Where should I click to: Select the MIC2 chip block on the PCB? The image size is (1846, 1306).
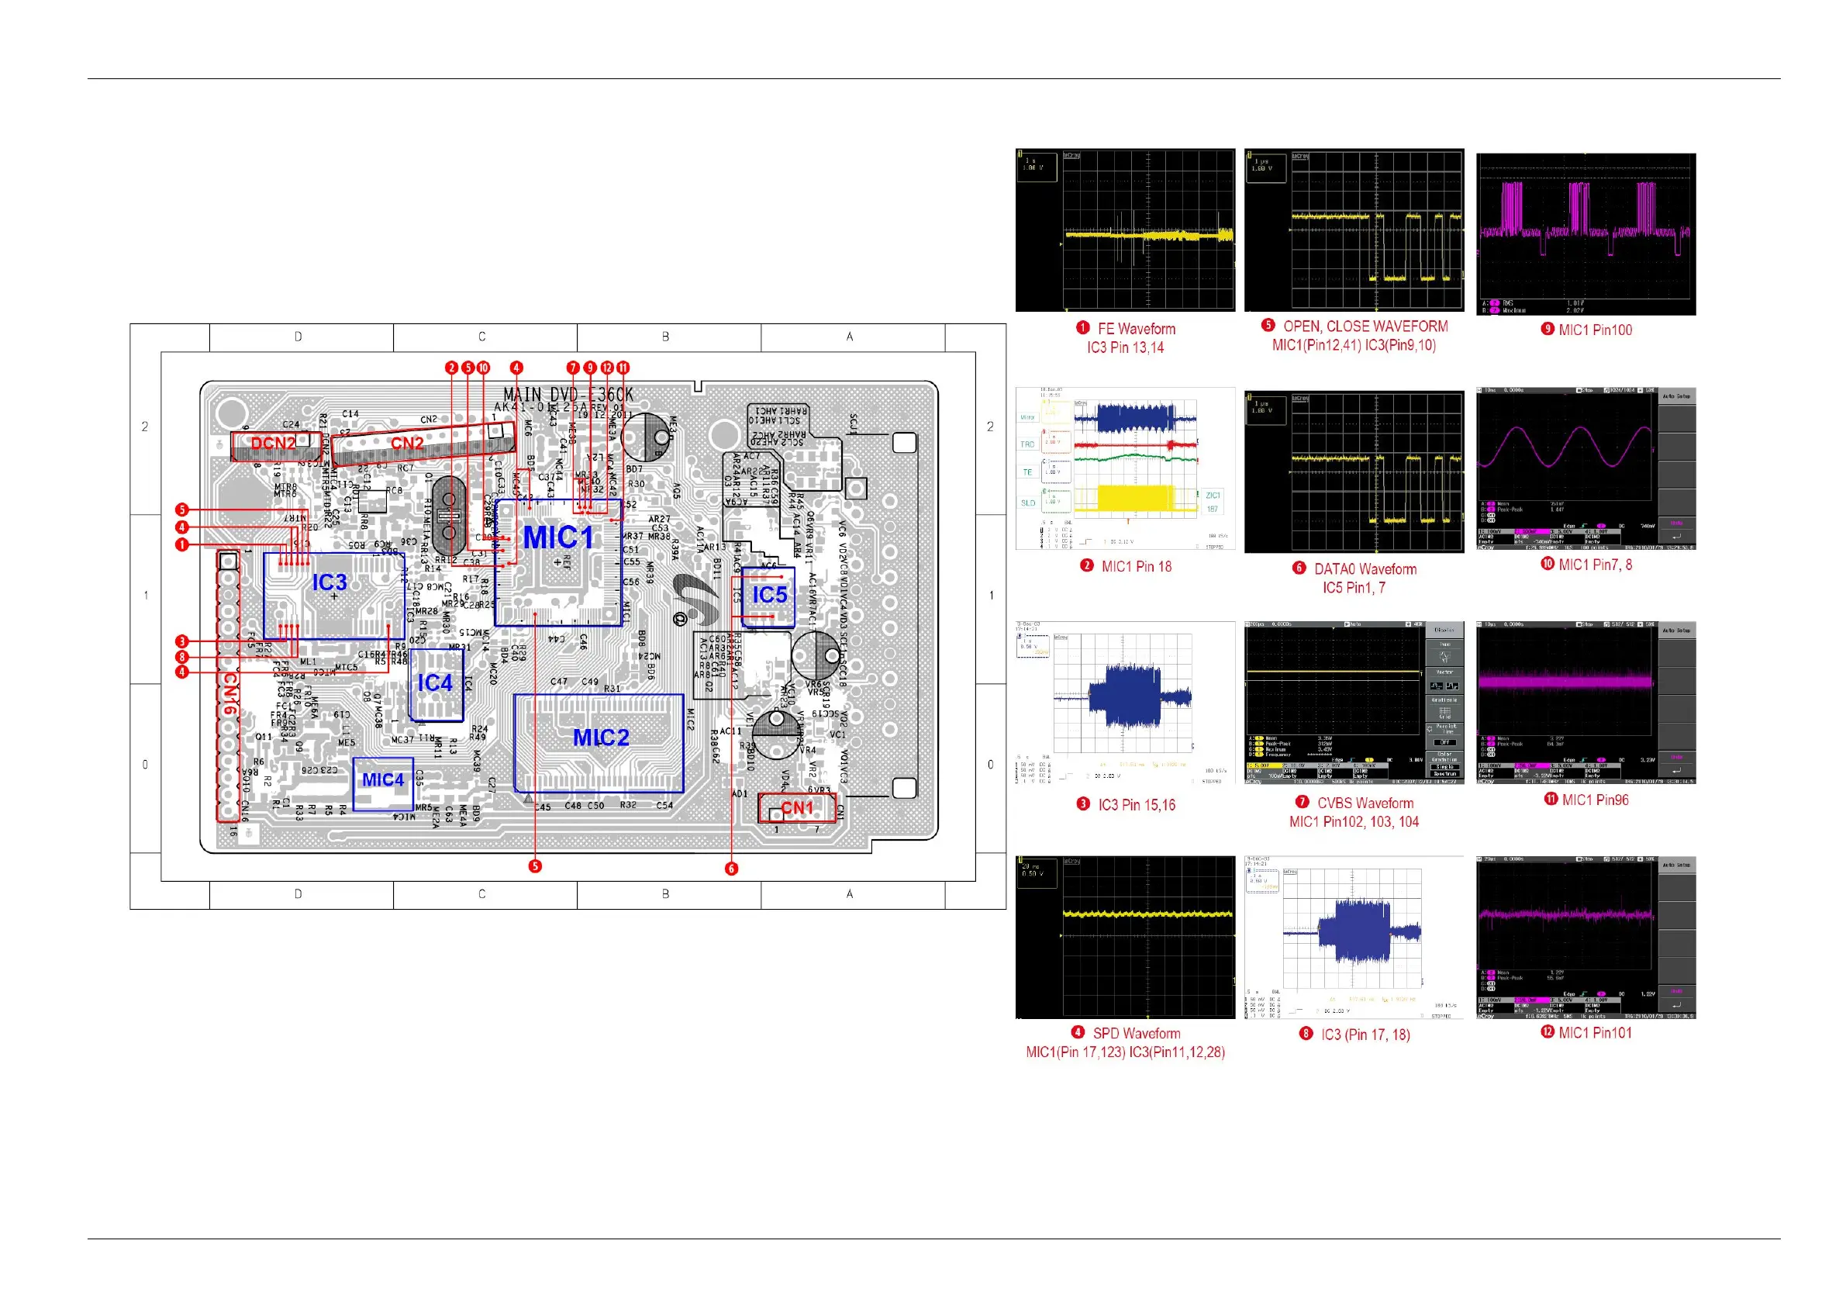click(x=599, y=744)
